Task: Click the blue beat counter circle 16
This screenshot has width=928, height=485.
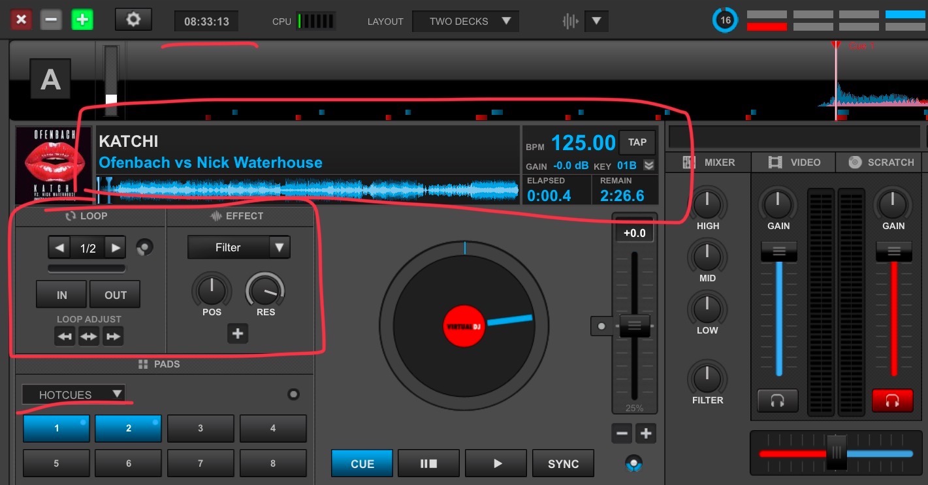Action: click(x=725, y=20)
